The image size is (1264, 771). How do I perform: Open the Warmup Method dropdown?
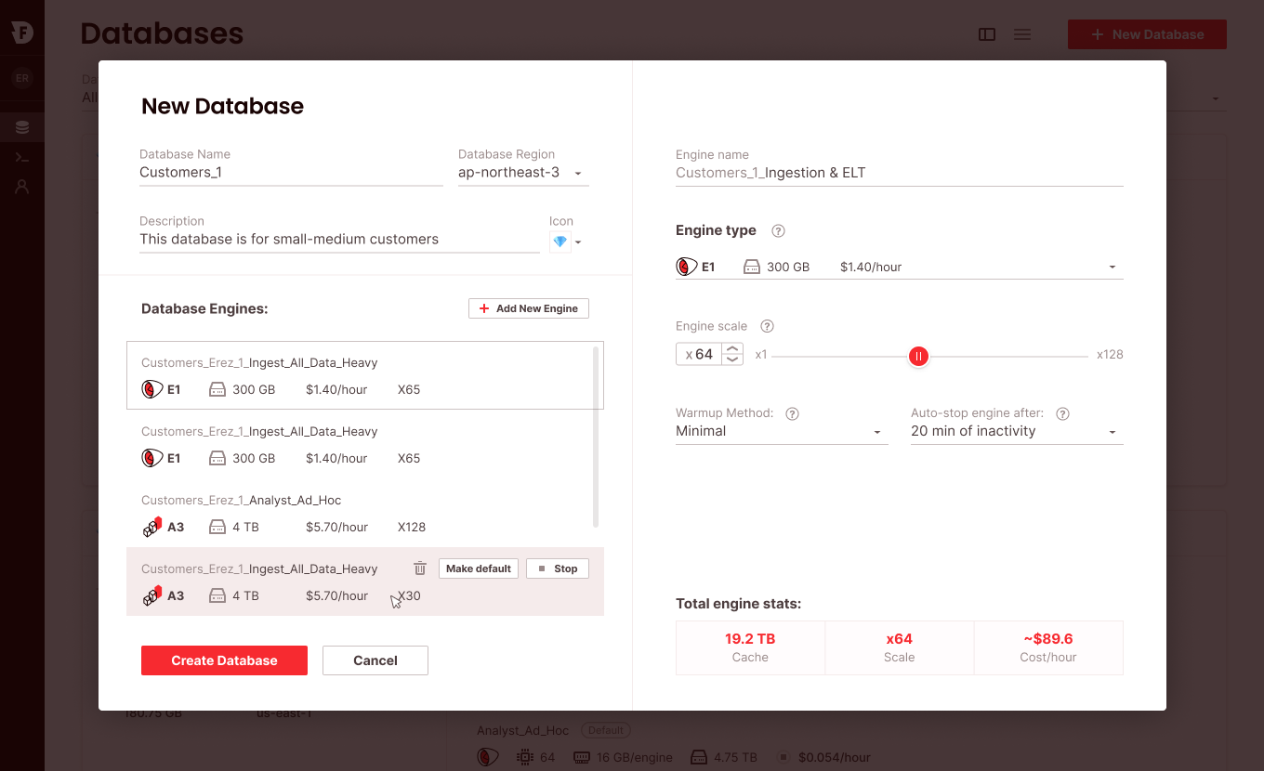(781, 431)
